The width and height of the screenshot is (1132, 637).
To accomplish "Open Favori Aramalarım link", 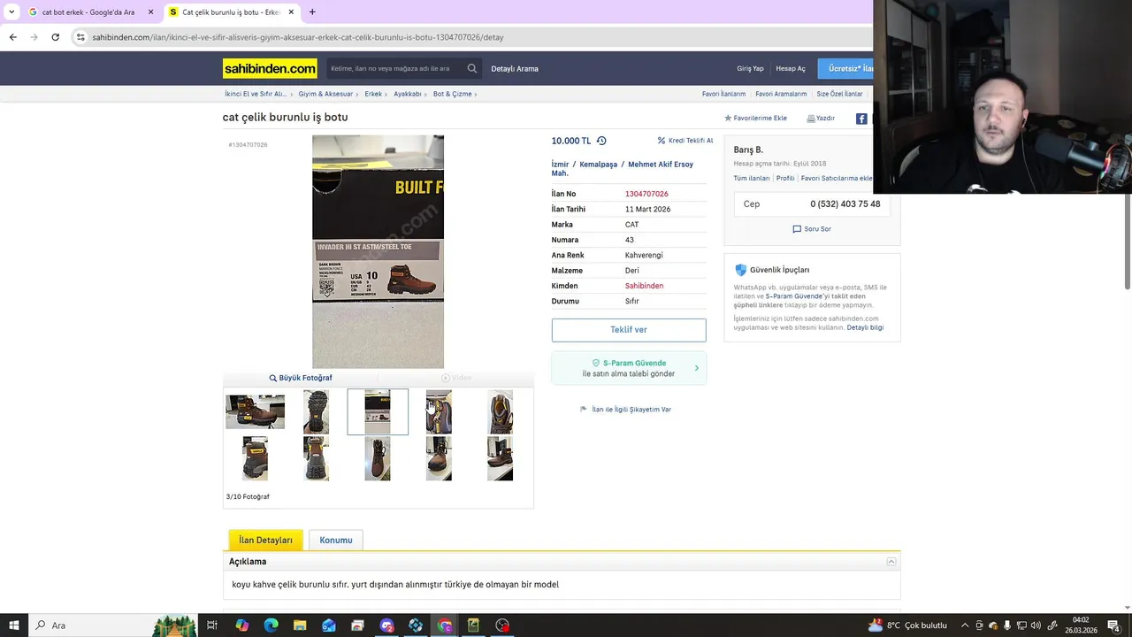I will point(781,94).
